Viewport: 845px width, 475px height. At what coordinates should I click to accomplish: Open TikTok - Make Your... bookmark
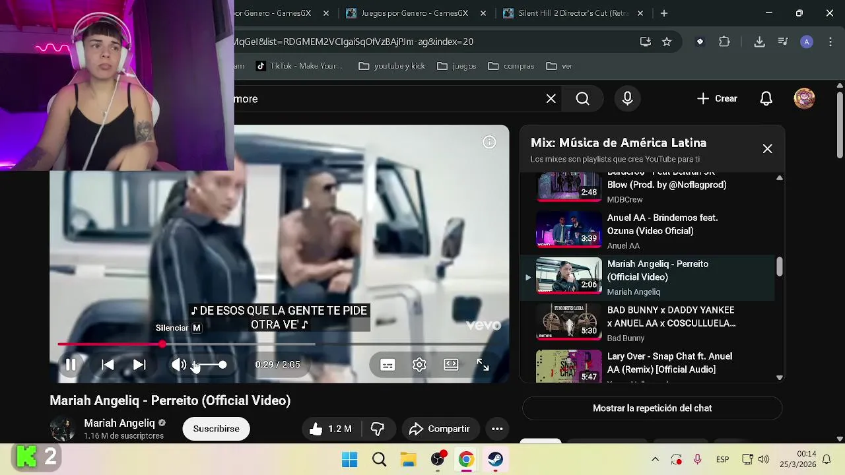click(x=299, y=66)
